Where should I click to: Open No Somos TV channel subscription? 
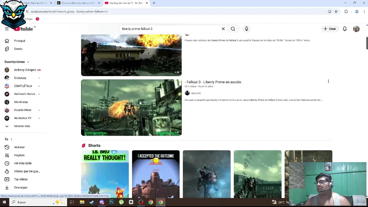click(23, 118)
